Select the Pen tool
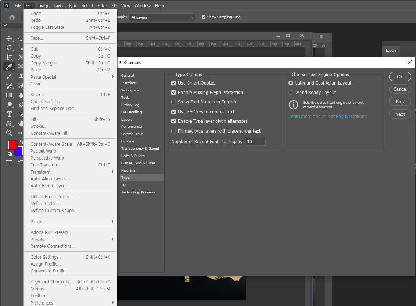 [21, 105]
